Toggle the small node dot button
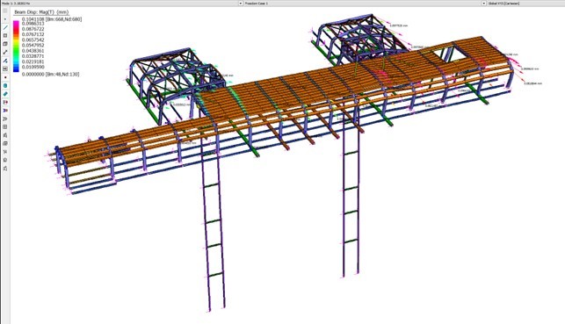This screenshot has width=565, height=324. pyautogui.click(x=5, y=19)
